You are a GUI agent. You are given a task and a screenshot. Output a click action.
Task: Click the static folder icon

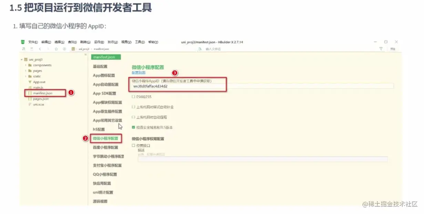(30, 76)
